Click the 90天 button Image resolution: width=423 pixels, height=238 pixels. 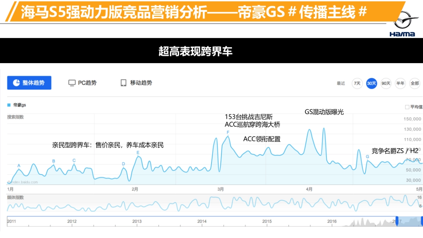(x=386, y=83)
